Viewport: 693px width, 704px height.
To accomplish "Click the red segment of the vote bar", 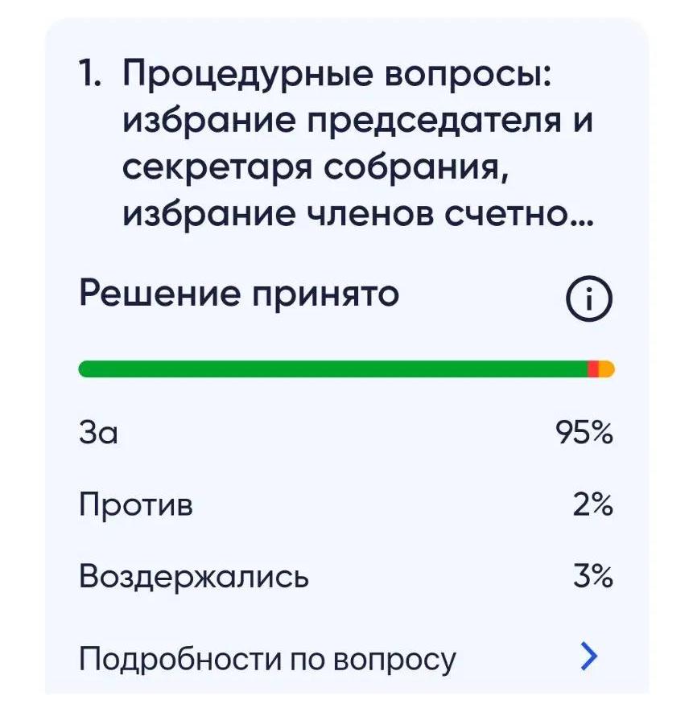I will point(593,369).
